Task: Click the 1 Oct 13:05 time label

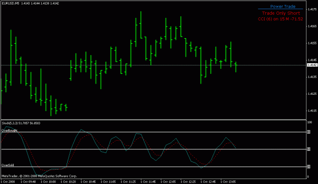Action: tap(228, 181)
